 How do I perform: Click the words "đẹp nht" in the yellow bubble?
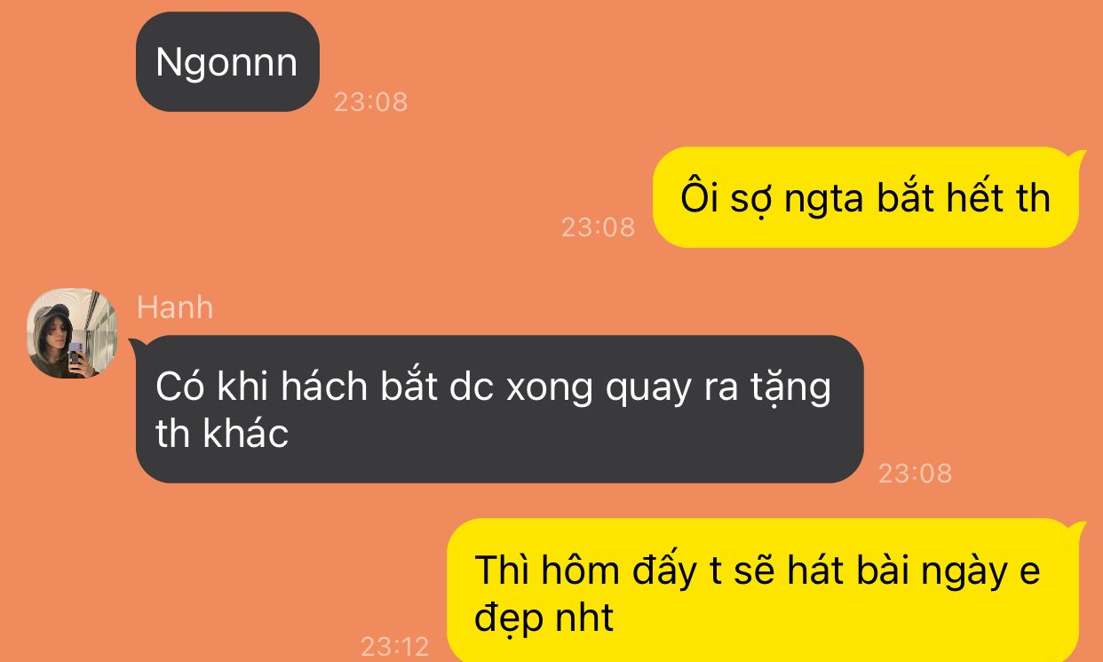[544, 618]
